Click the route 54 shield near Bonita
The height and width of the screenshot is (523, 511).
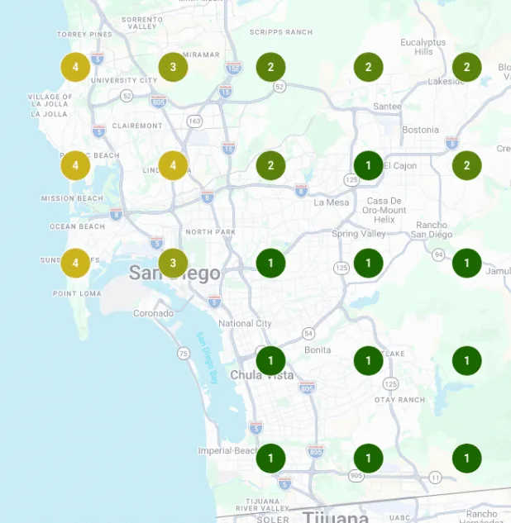click(x=308, y=334)
